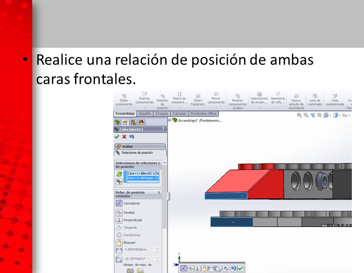Open Hide/Show Items dropdown arrow

pos(349,115)
